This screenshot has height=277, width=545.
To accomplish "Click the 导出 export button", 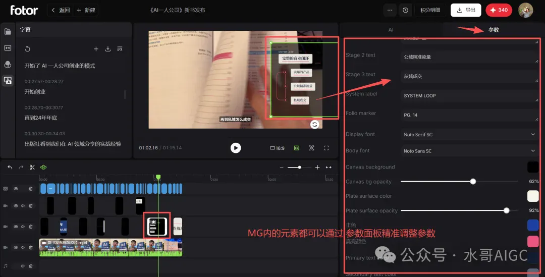I will tap(466, 10).
